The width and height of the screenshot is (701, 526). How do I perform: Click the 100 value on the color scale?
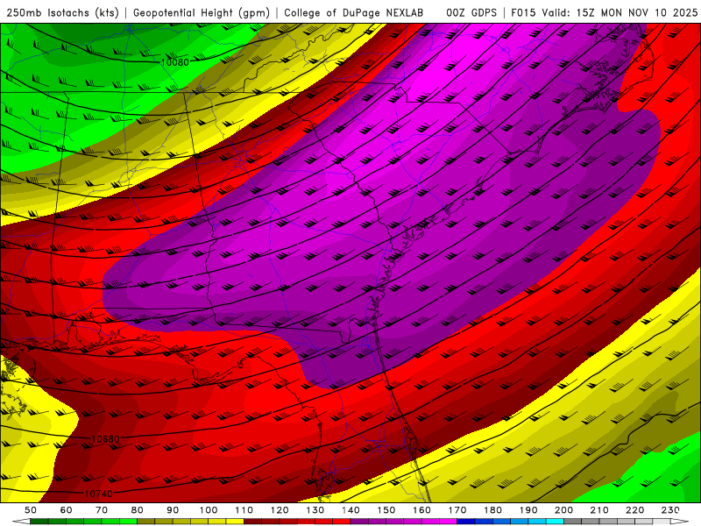209,510
